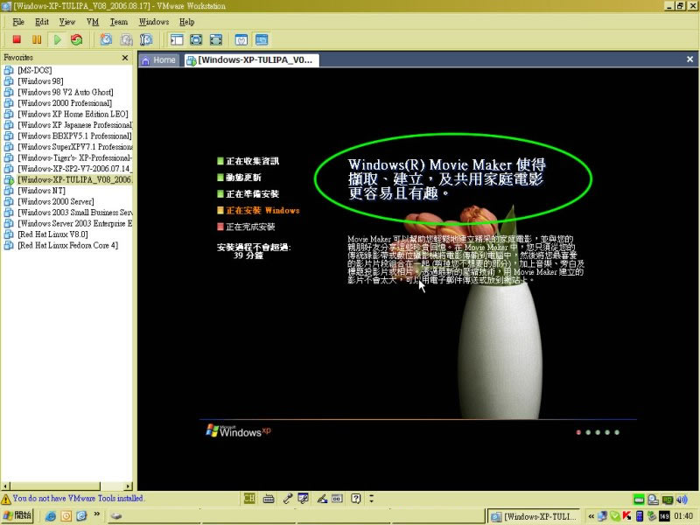Click the red K antivirus tray icon
Screen dimensions: 700x525
(x=626, y=516)
